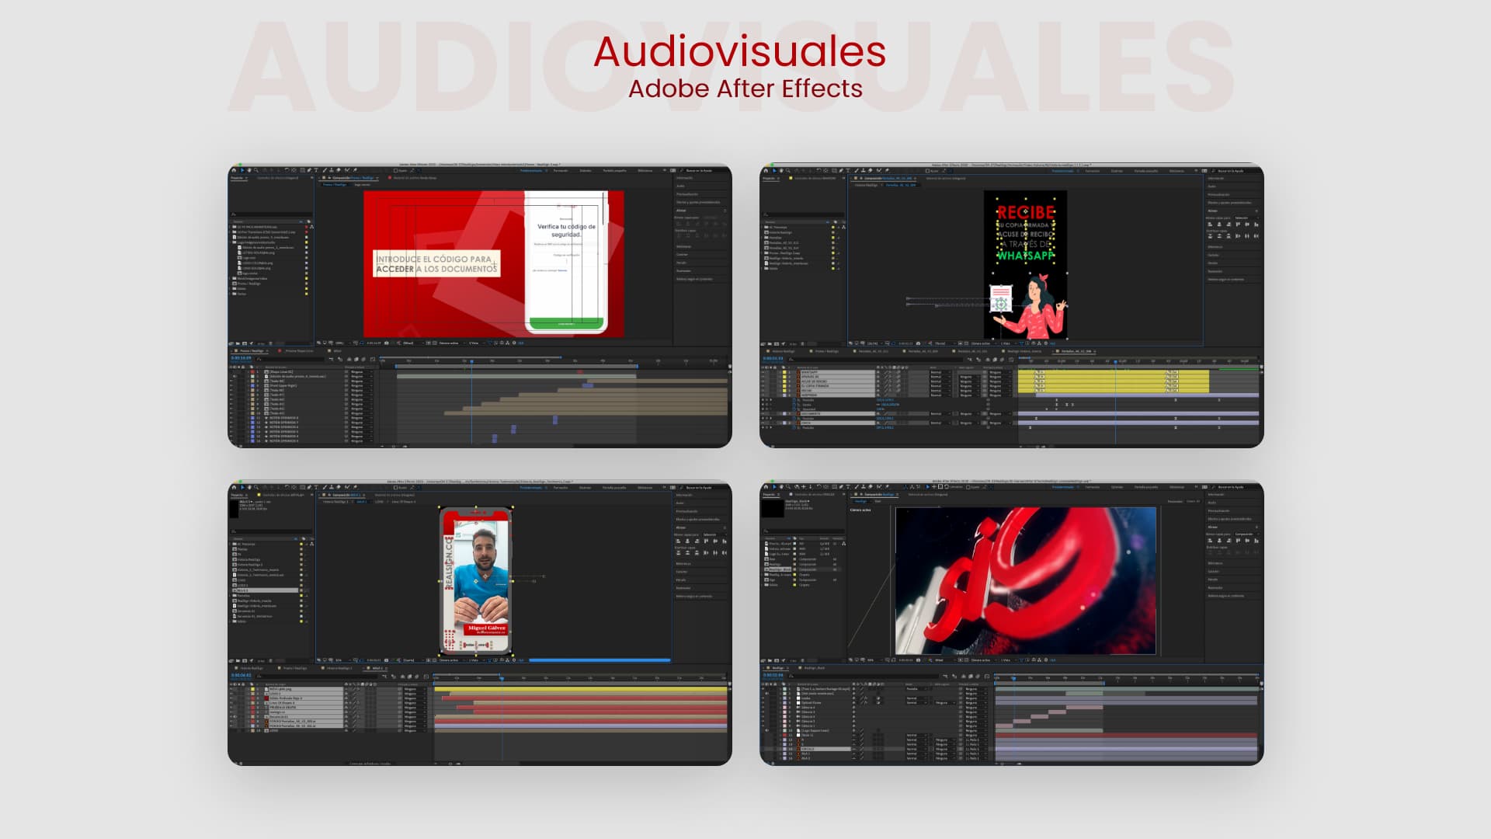The height and width of the screenshot is (839, 1491).
Task: Select the Rotation tool in WhatsApp screenshot
Action: click(x=818, y=170)
